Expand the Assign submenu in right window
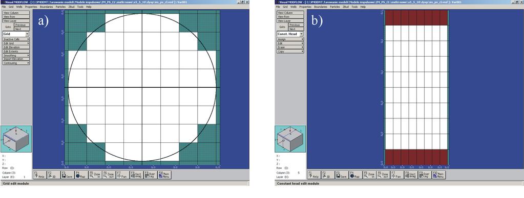 point(290,39)
